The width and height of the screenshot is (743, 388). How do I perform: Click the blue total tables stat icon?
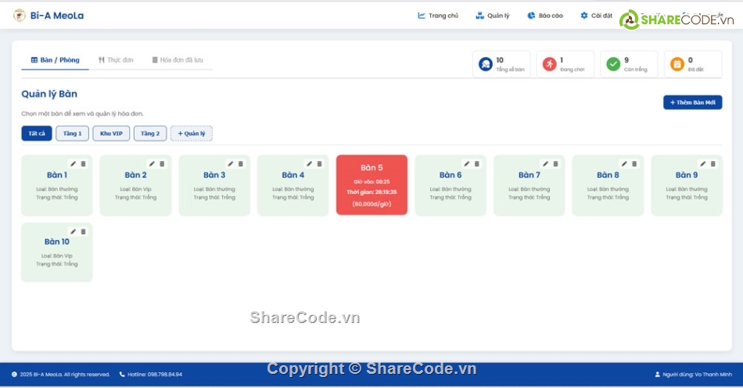coord(486,64)
